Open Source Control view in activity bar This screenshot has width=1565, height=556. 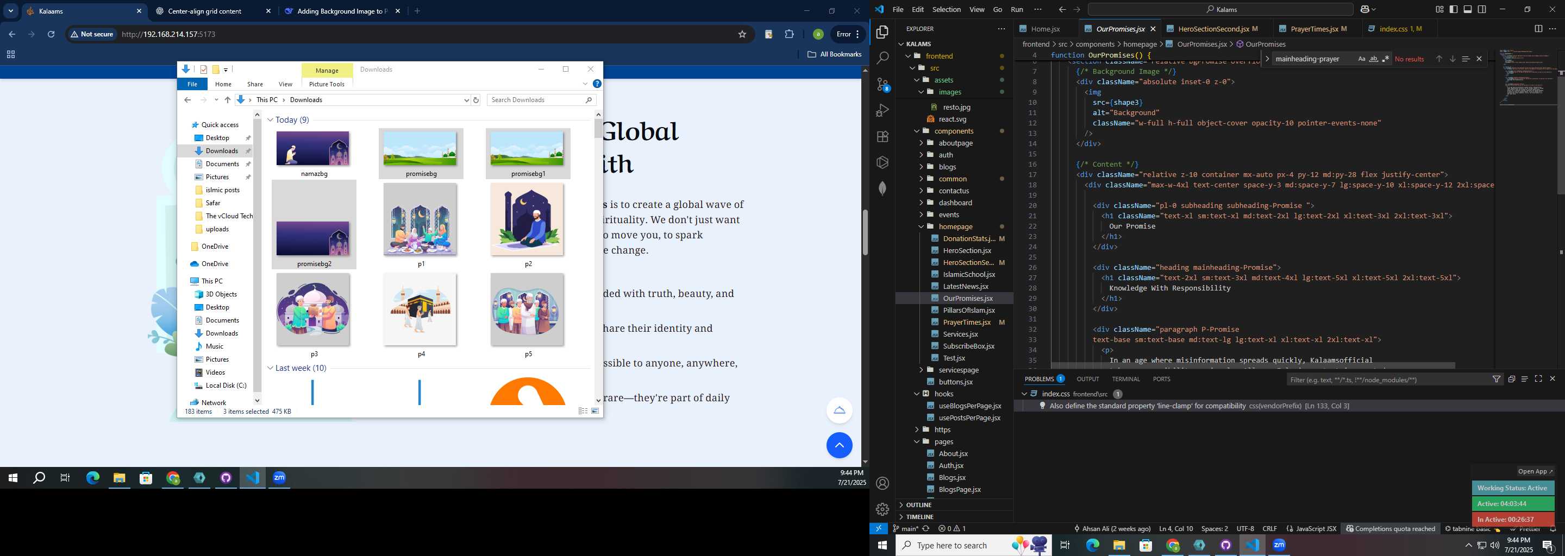pyautogui.click(x=882, y=84)
